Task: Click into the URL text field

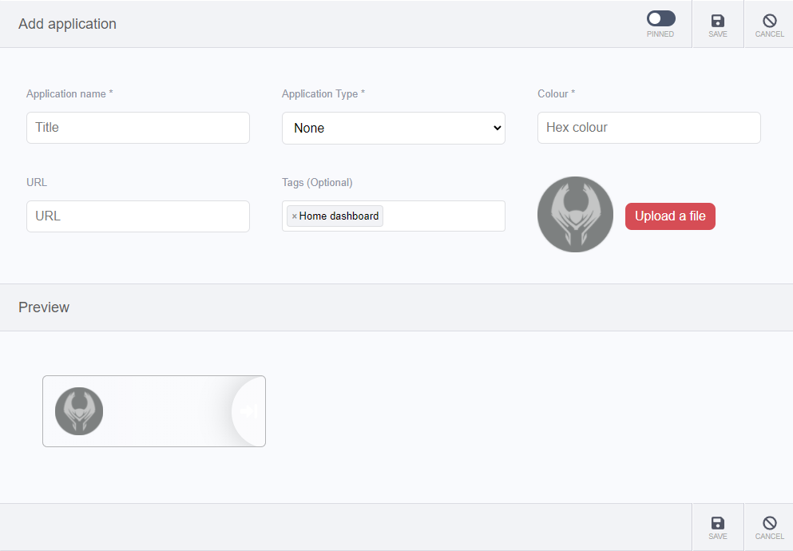Action: point(137,216)
